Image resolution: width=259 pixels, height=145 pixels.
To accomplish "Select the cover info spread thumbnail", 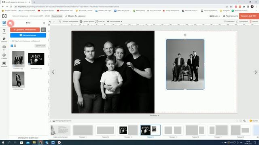I will click(x=60, y=130).
